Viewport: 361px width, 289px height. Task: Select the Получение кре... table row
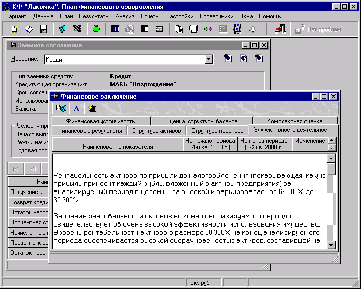pos(29,192)
